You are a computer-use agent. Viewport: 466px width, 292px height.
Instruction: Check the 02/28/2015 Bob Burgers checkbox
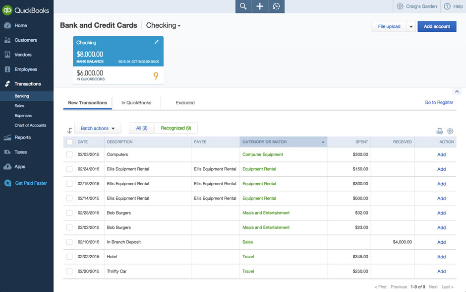pos(69,213)
